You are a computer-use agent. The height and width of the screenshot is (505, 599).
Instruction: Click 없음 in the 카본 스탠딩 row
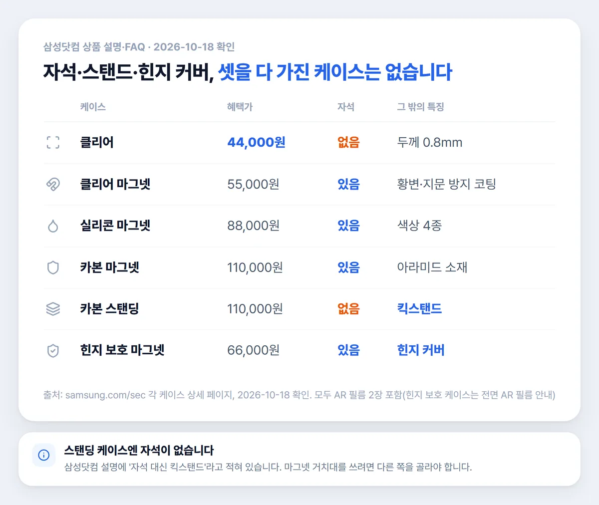point(348,309)
